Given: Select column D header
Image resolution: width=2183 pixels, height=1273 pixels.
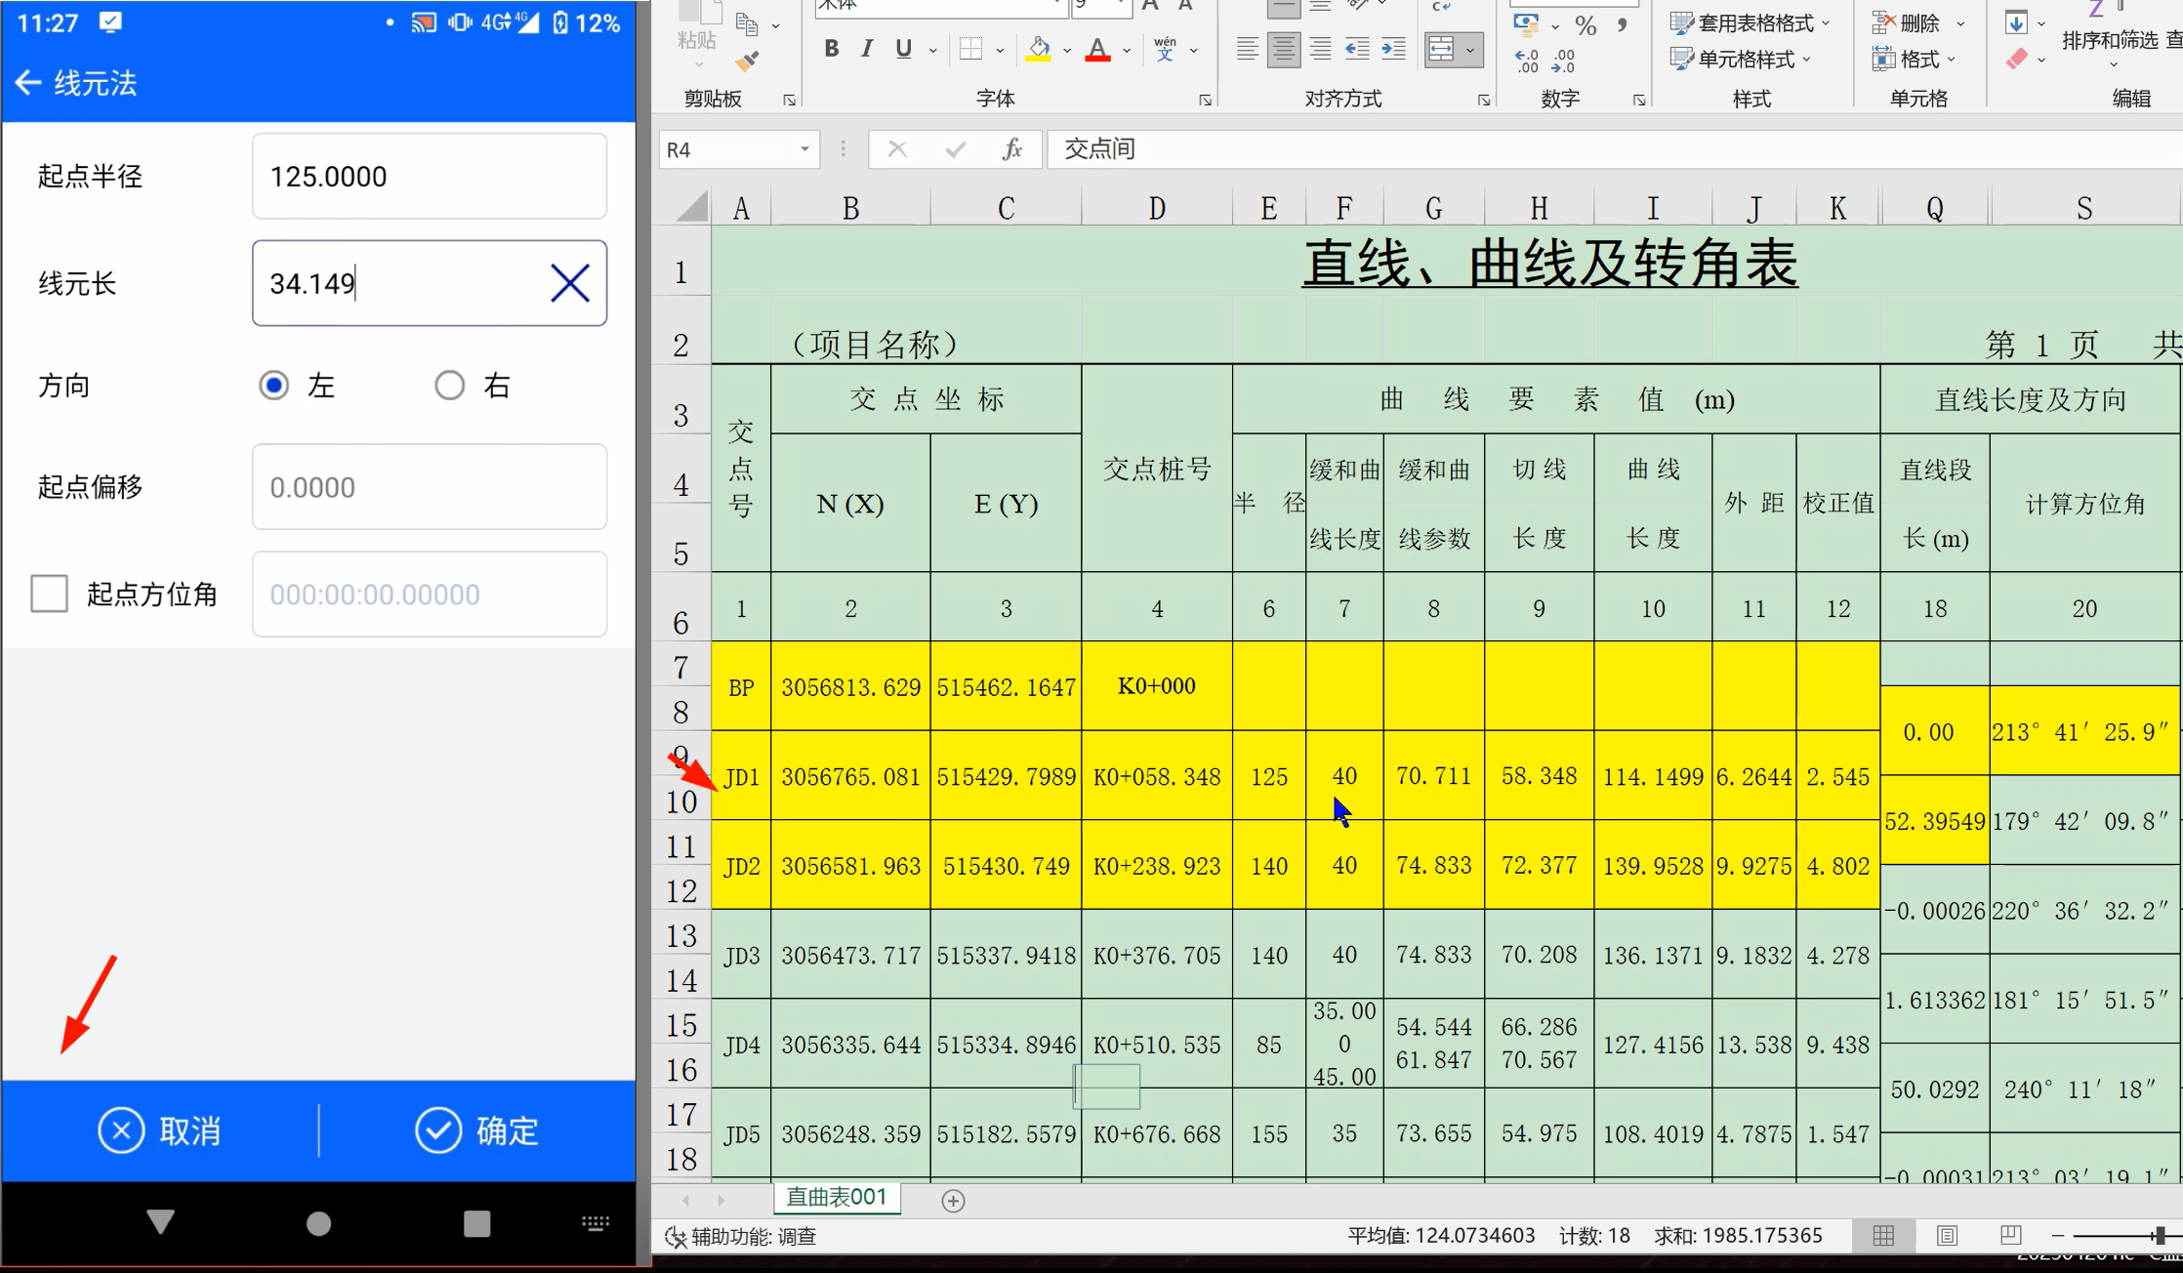Looking at the screenshot, I should [x=1157, y=208].
